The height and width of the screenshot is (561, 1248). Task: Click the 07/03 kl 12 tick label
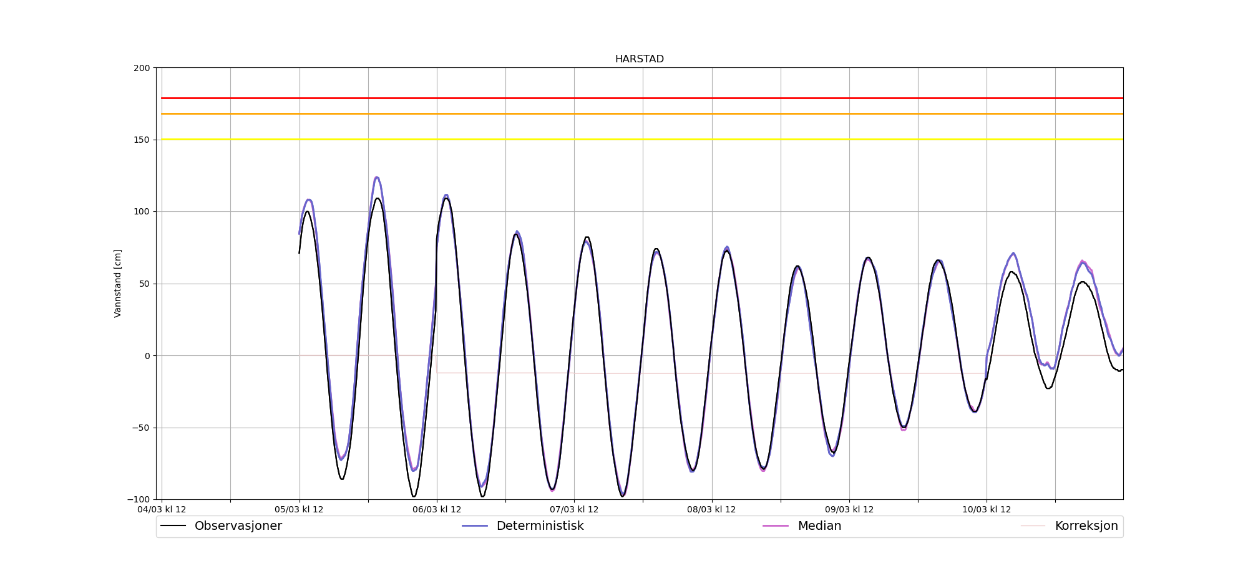[574, 510]
